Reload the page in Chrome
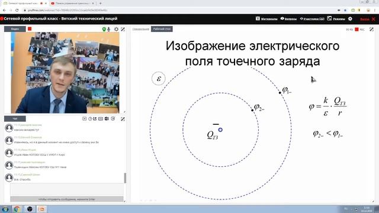 (x=17, y=10)
